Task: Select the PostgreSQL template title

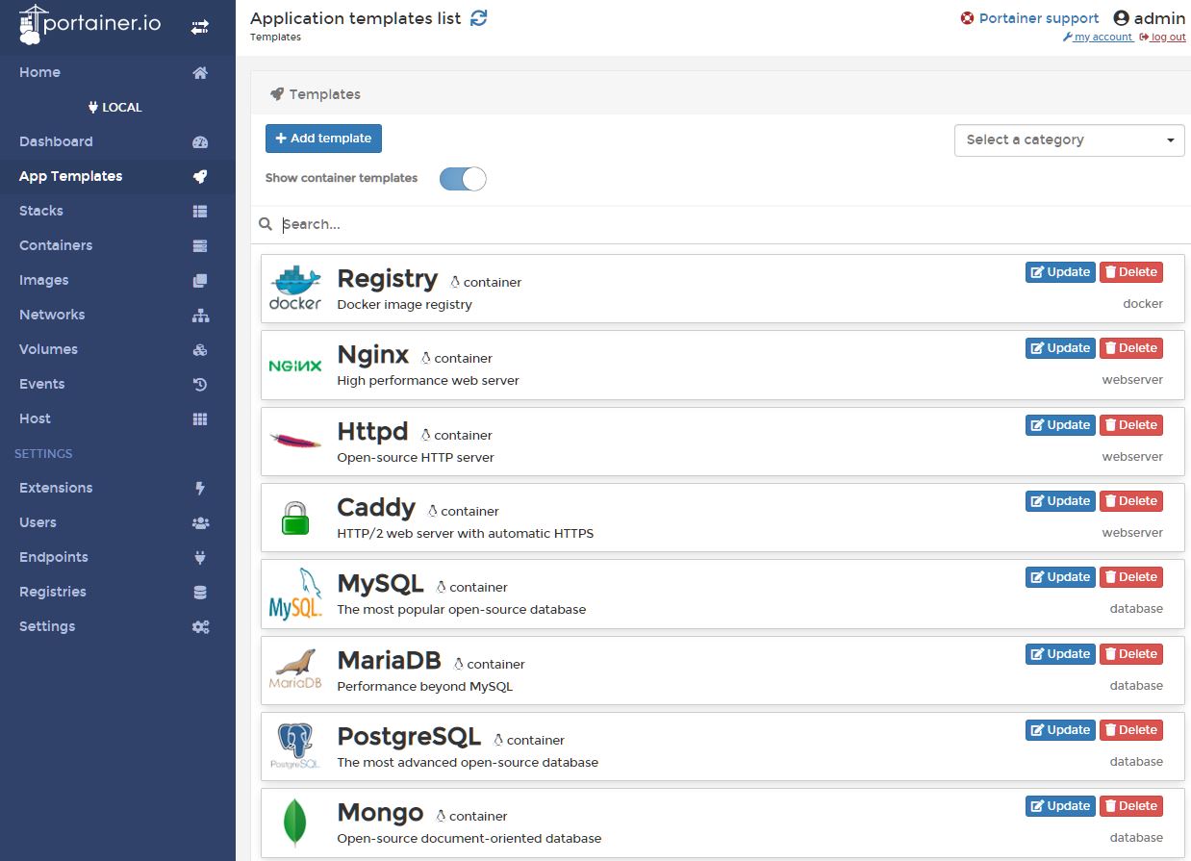Action: (409, 738)
